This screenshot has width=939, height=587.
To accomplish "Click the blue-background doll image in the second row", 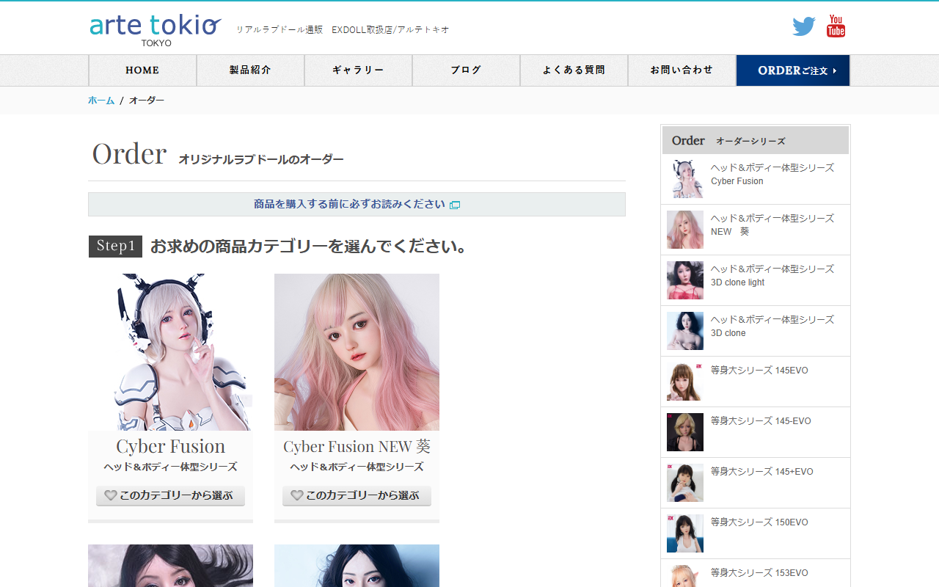I will point(357,566).
